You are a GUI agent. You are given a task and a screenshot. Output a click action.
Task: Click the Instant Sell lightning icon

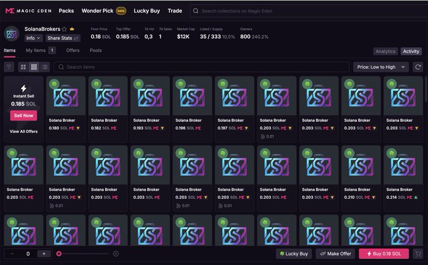click(x=24, y=89)
